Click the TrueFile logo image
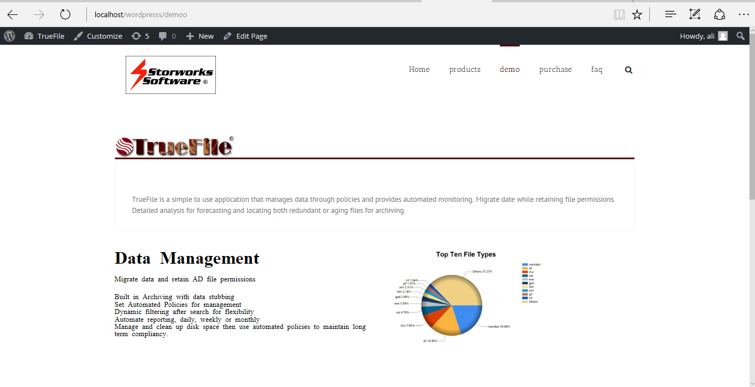This screenshot has height=387, width=755. coord(174,147)
